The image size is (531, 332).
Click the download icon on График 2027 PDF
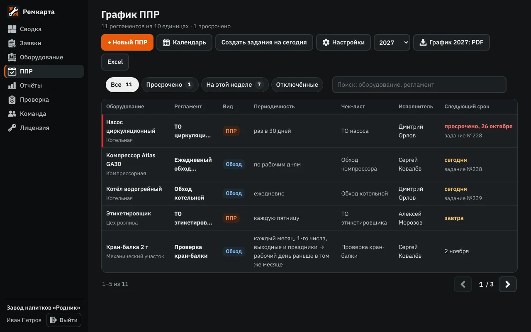pyautogui.click(x=423, y=42)
